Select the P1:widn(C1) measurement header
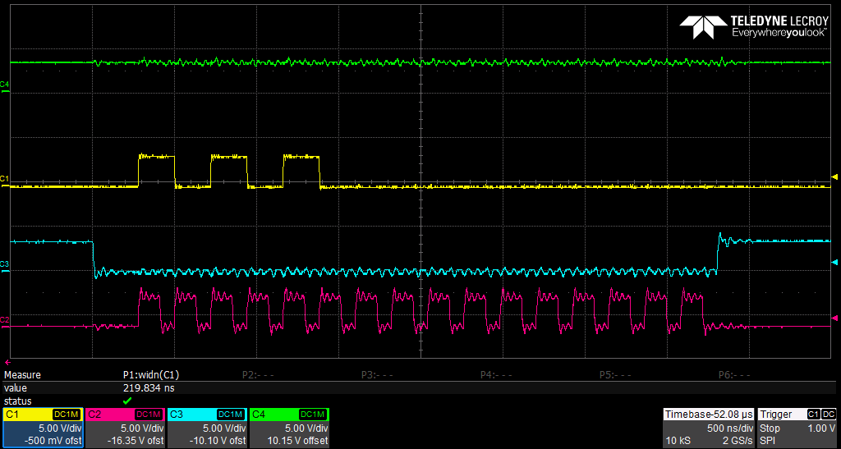This screenshot has width=841, height=449. pyautogui.click(x=151, y=375)
